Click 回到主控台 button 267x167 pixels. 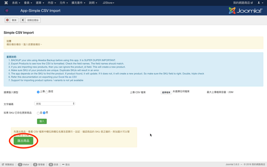tap(30, 20)
